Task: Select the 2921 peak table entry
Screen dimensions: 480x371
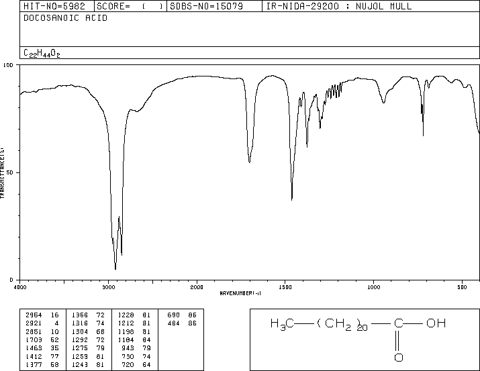Action: click(42, 323)
